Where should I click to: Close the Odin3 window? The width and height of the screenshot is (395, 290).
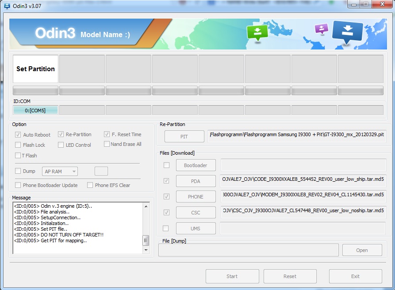pyautogui.click(x=383, y=4)
